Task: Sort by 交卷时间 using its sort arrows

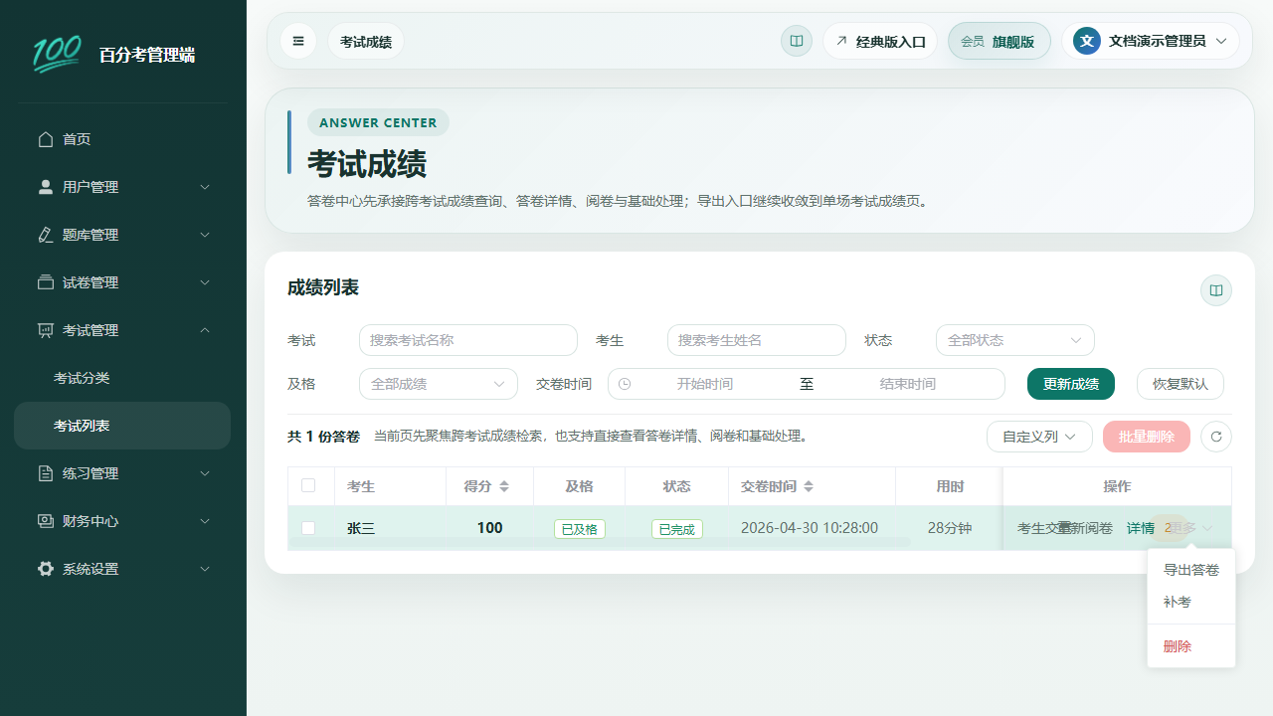Action: pos(809,486)
